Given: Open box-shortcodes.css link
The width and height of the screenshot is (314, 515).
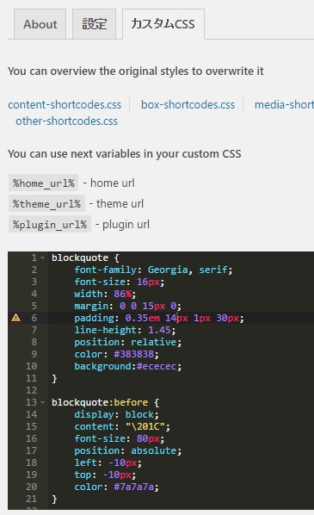Looking at the screenshot, I should click(x=188, y=105).
